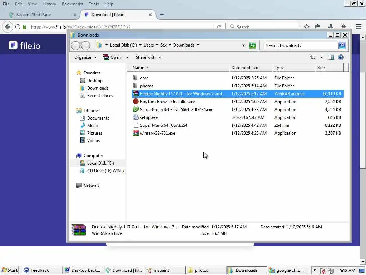Switch to Feedback taskbar item
The image size is (366, 275).
coord(42,270)
